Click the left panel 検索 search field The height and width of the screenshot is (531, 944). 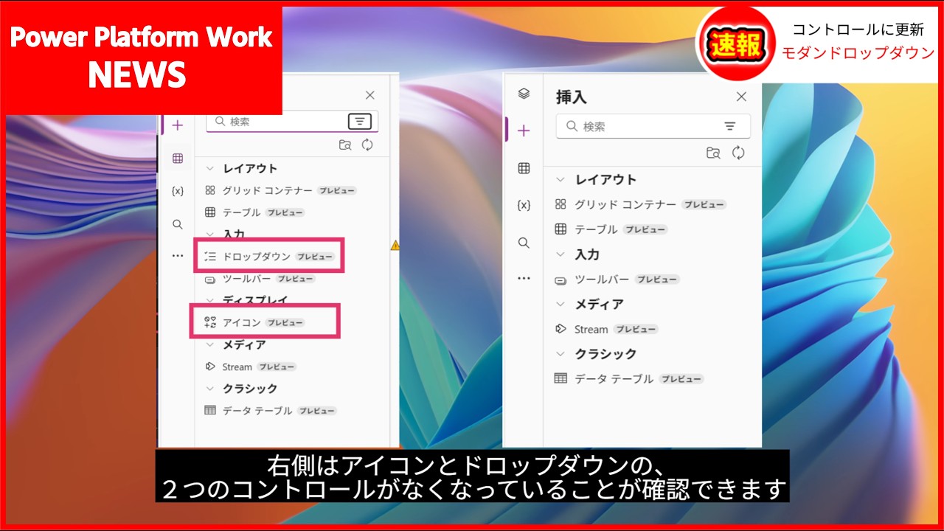(x=292, y=122)
